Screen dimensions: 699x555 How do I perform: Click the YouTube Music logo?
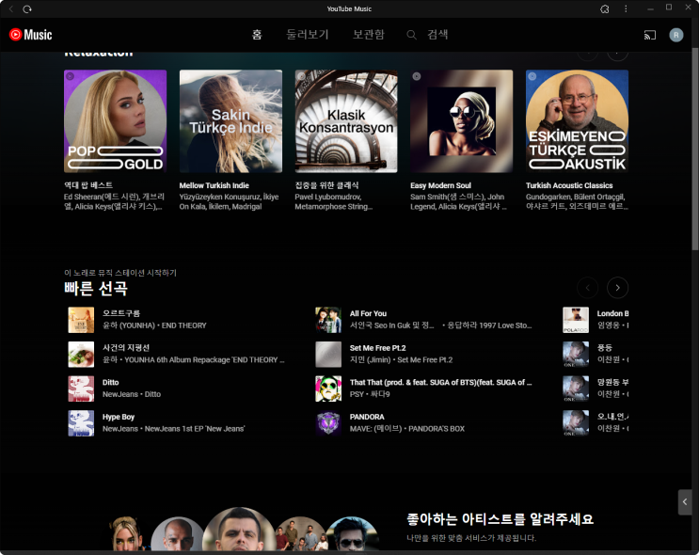[30, 35]
